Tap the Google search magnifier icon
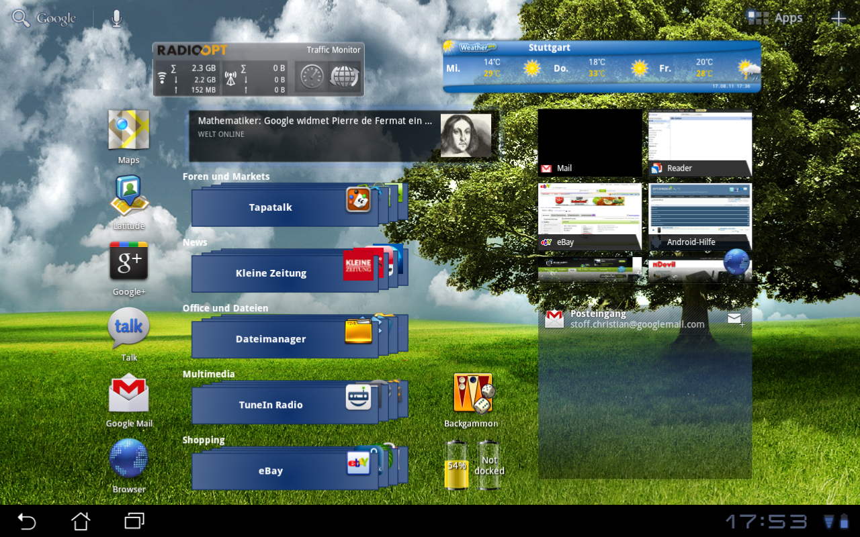Screen dimensions: 860x537 tap(21, 18)
